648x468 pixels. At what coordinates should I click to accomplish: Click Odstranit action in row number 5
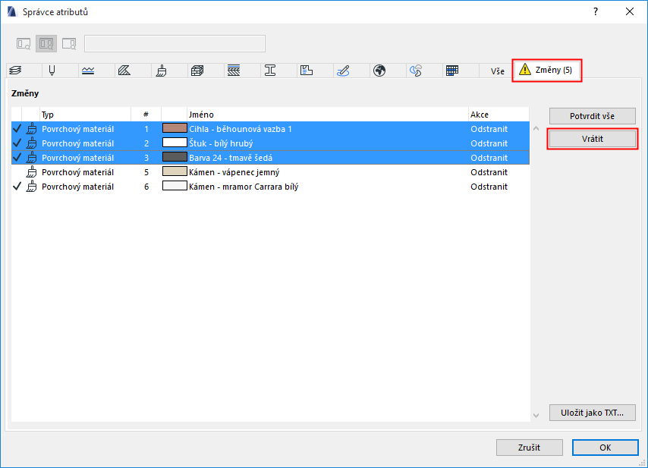click(489, 172)
